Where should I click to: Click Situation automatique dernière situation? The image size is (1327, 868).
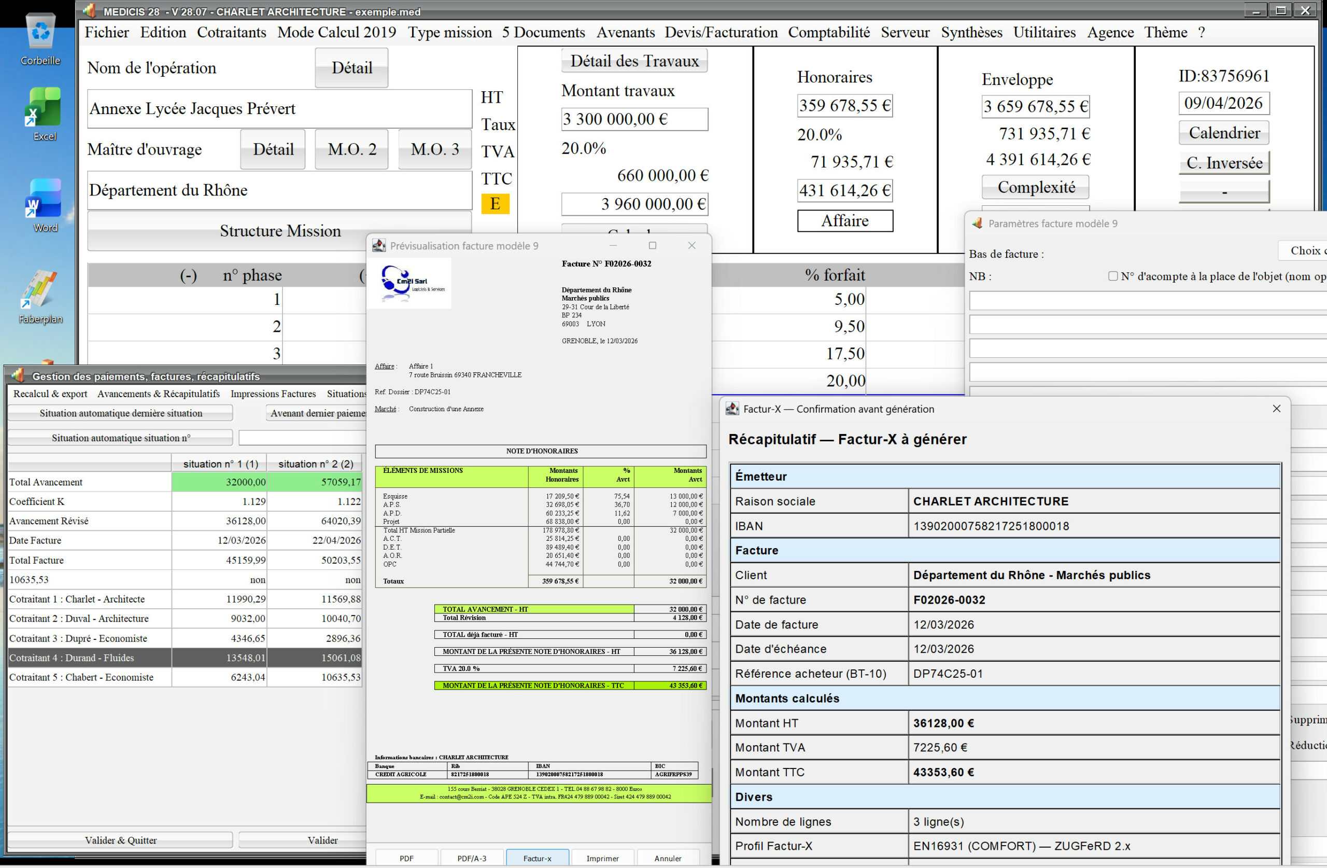pyautogui.click(x=120, y=413)
